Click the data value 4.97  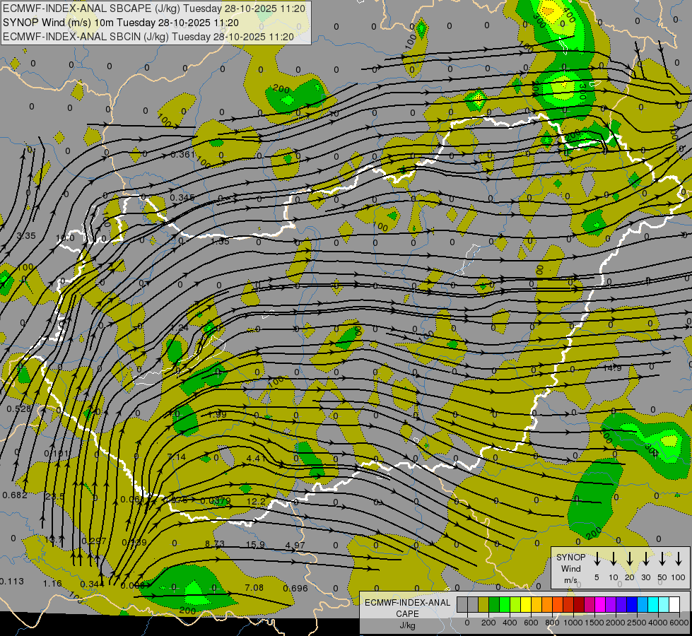(295, 546)
